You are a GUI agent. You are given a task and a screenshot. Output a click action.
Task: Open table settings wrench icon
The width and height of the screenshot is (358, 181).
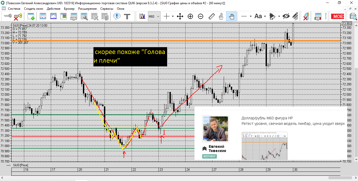click(x=84, y=16)
